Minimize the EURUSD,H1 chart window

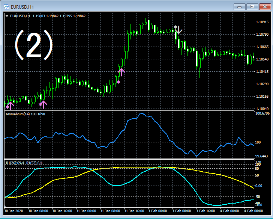(240, 7)
